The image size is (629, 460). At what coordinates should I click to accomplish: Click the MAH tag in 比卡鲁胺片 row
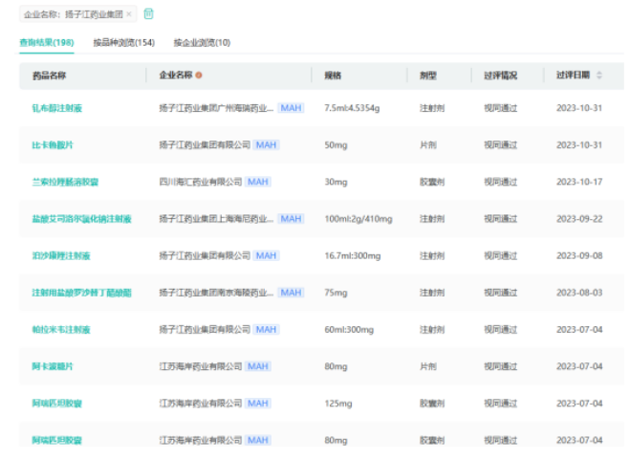[266, 144]
